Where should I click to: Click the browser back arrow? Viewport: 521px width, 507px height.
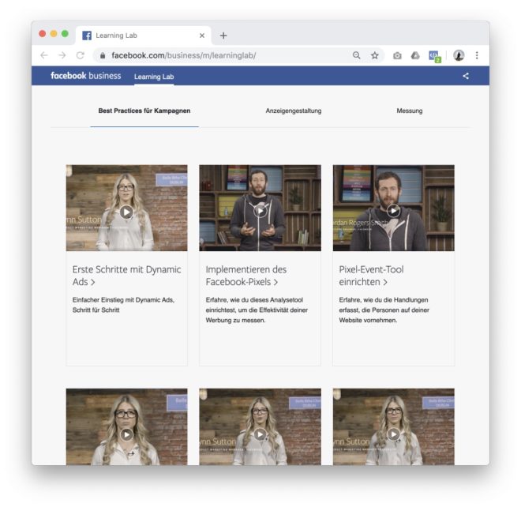tap(44, 55)
